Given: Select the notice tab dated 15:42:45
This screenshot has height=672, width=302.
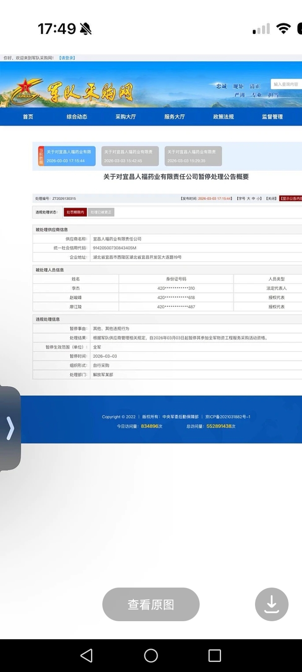Looking at the screenshot, I should tap(130, 156).
